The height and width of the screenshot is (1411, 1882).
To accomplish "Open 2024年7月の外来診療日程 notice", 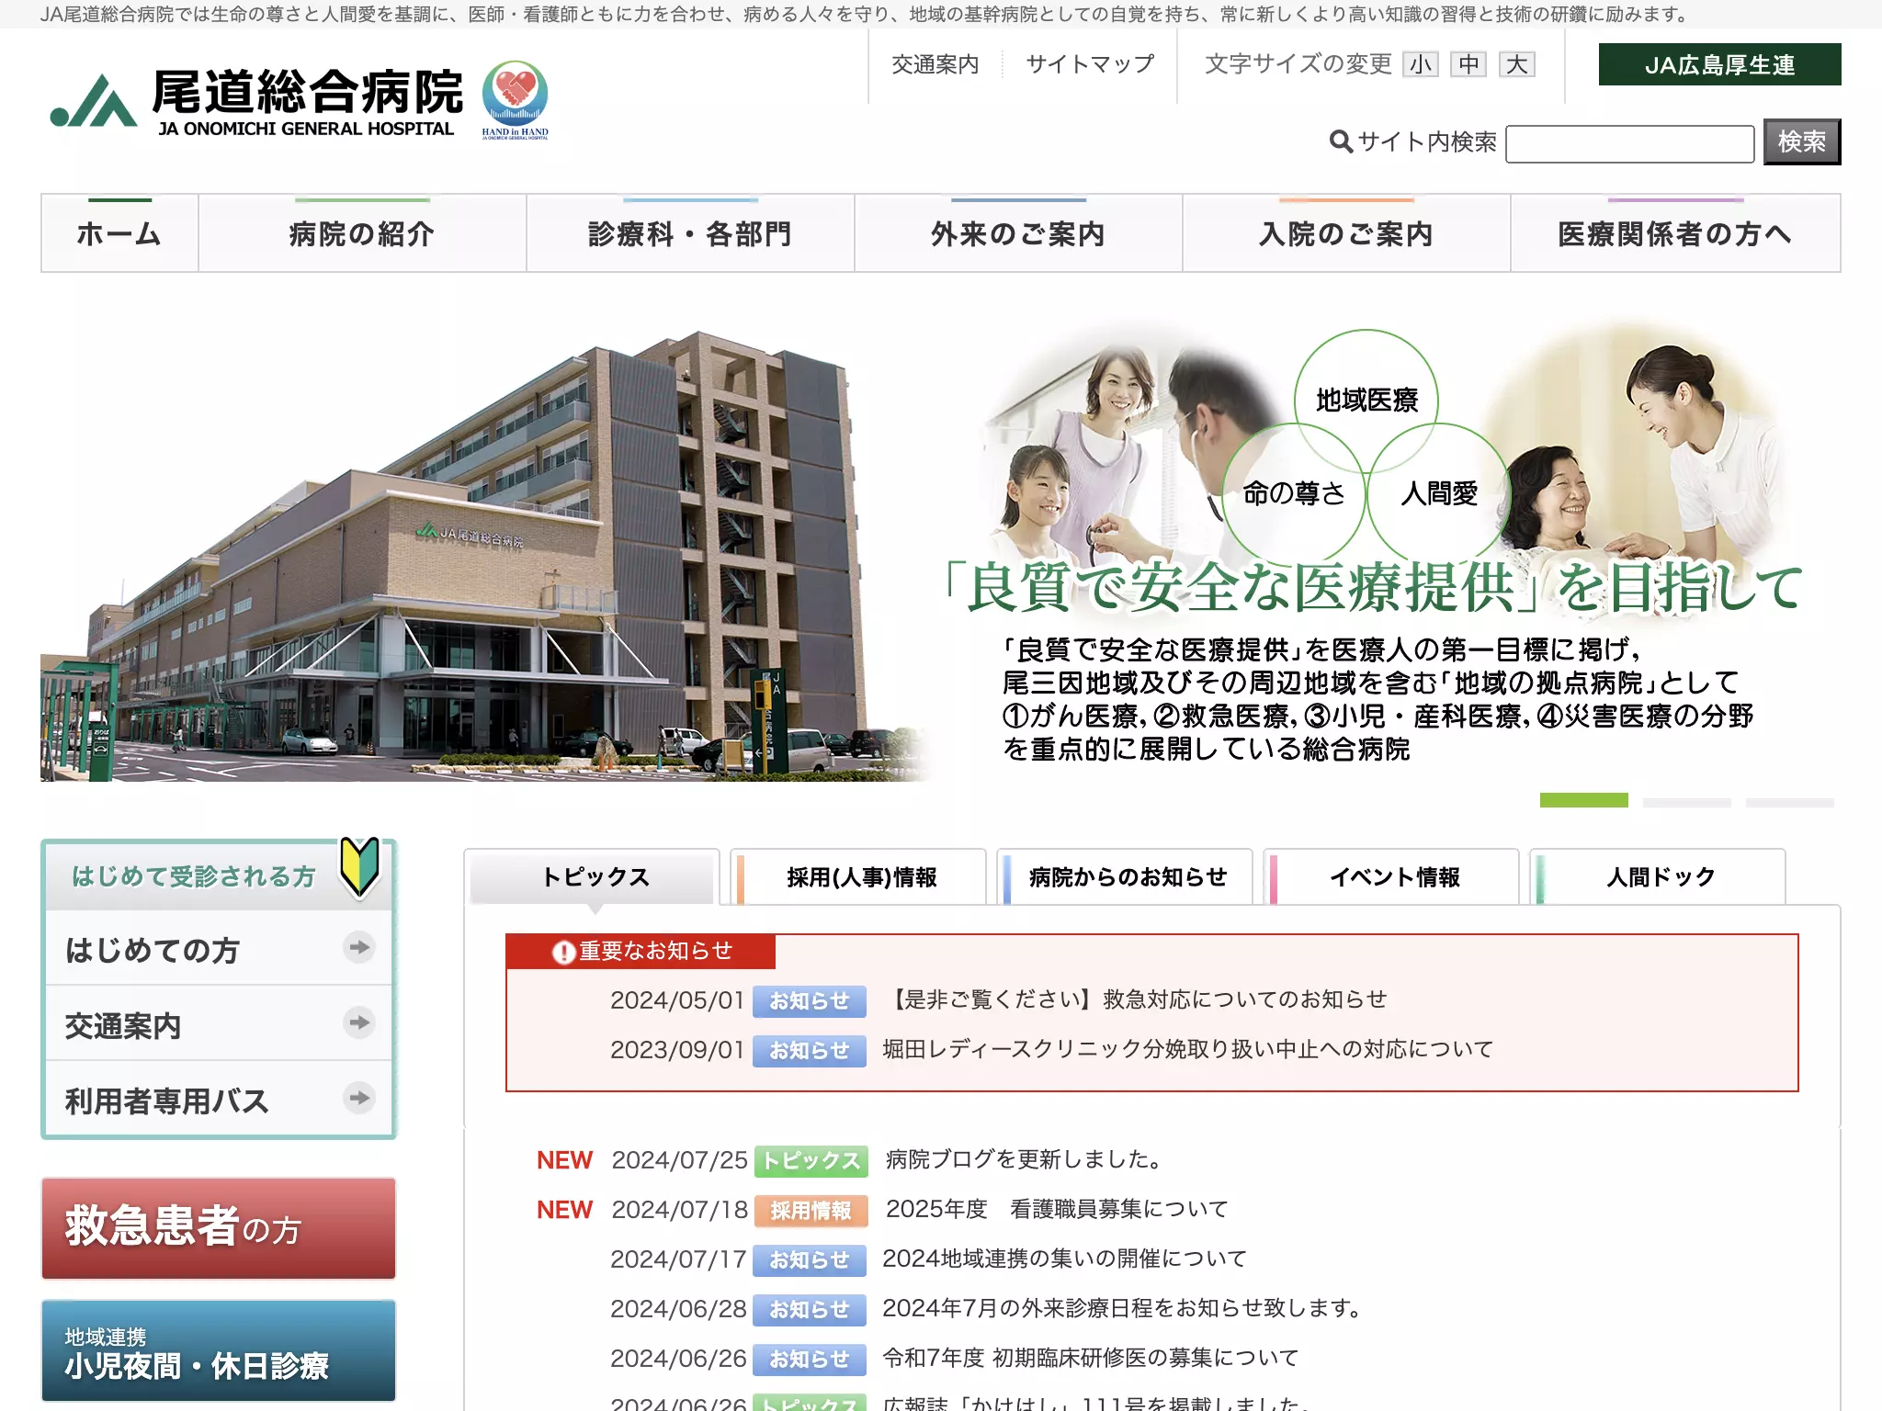I will [x=1123, y=1308].
